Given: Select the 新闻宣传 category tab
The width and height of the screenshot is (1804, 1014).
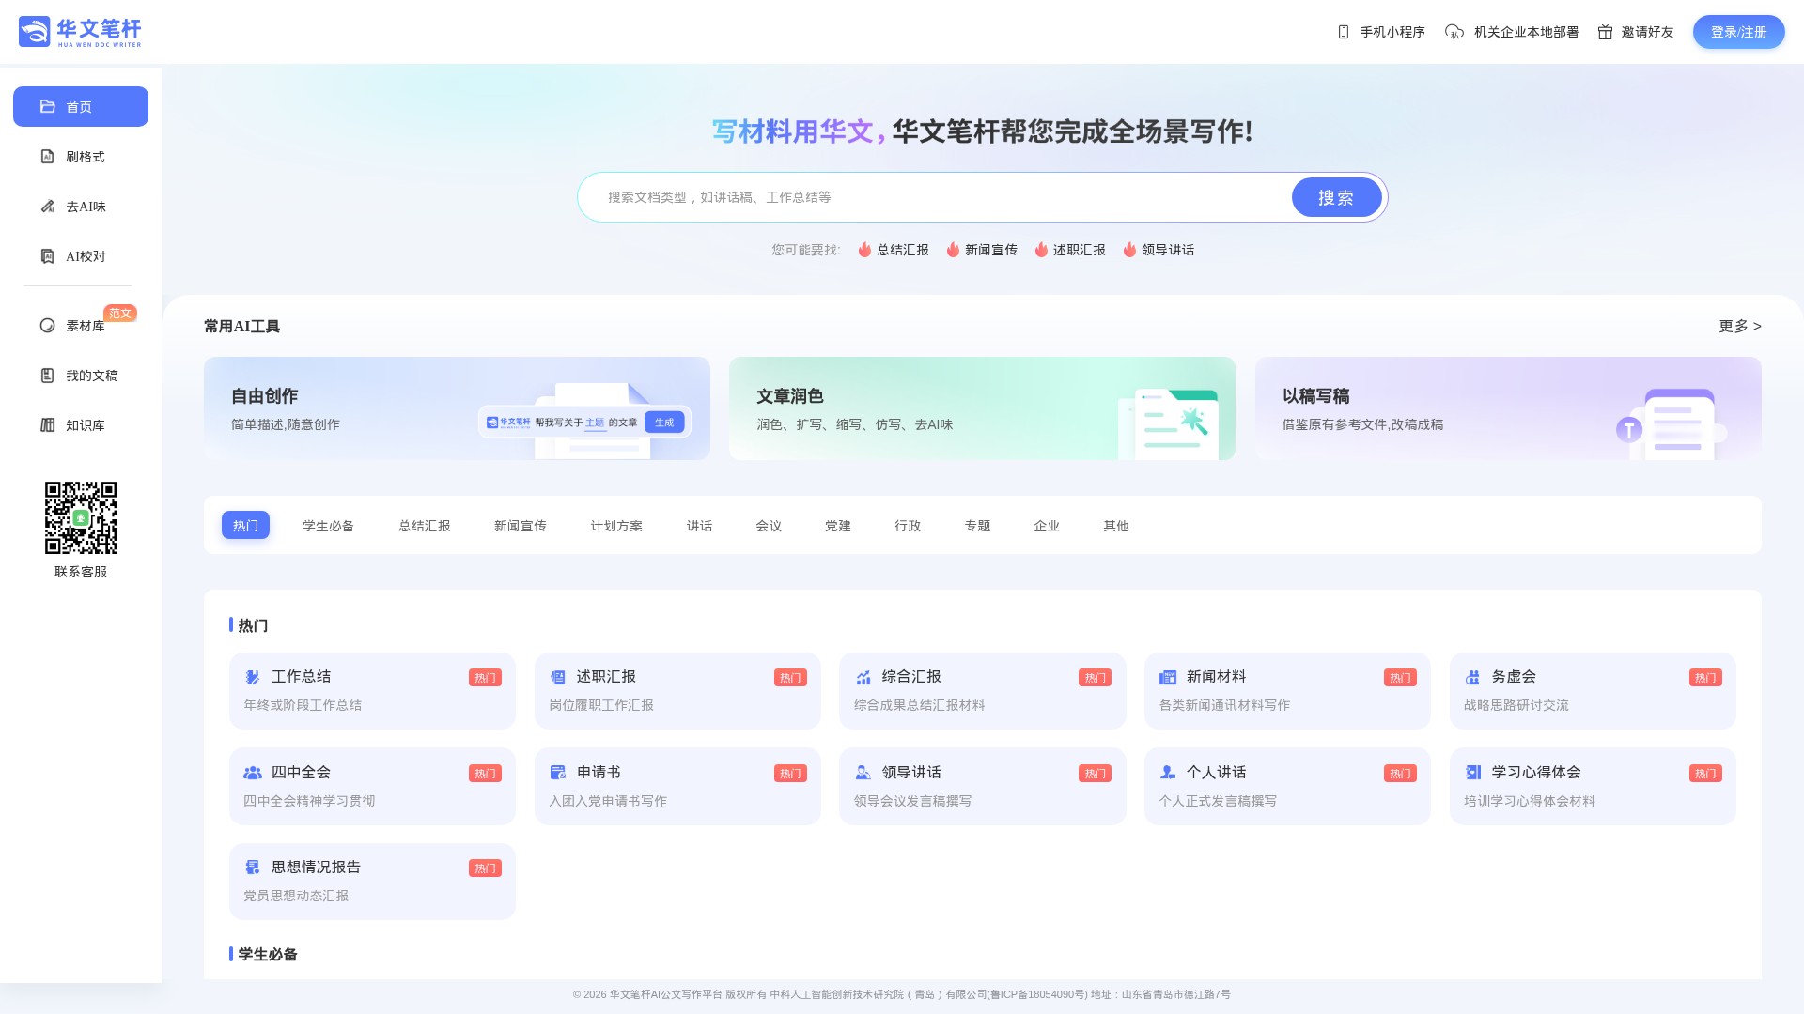Looking at the screenshot, I should coord(520,526).
